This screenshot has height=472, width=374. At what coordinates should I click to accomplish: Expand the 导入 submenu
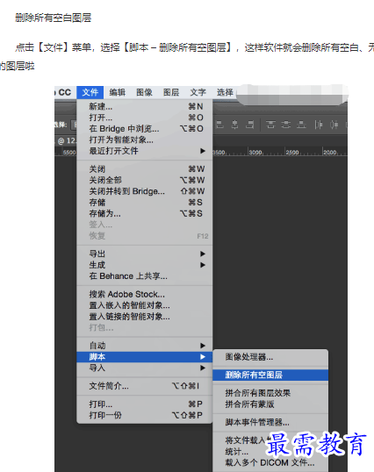(145, 368)
